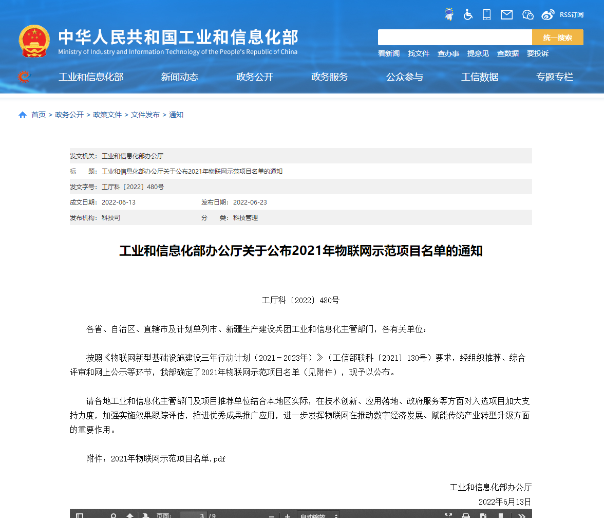This screenshot has height=518, width=604.
Task: Click the 发布机构 value 科技司
Action: coord(111,218)
